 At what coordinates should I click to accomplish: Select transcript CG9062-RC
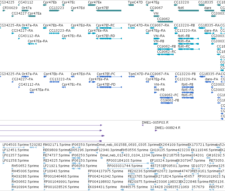click(167, 52)
